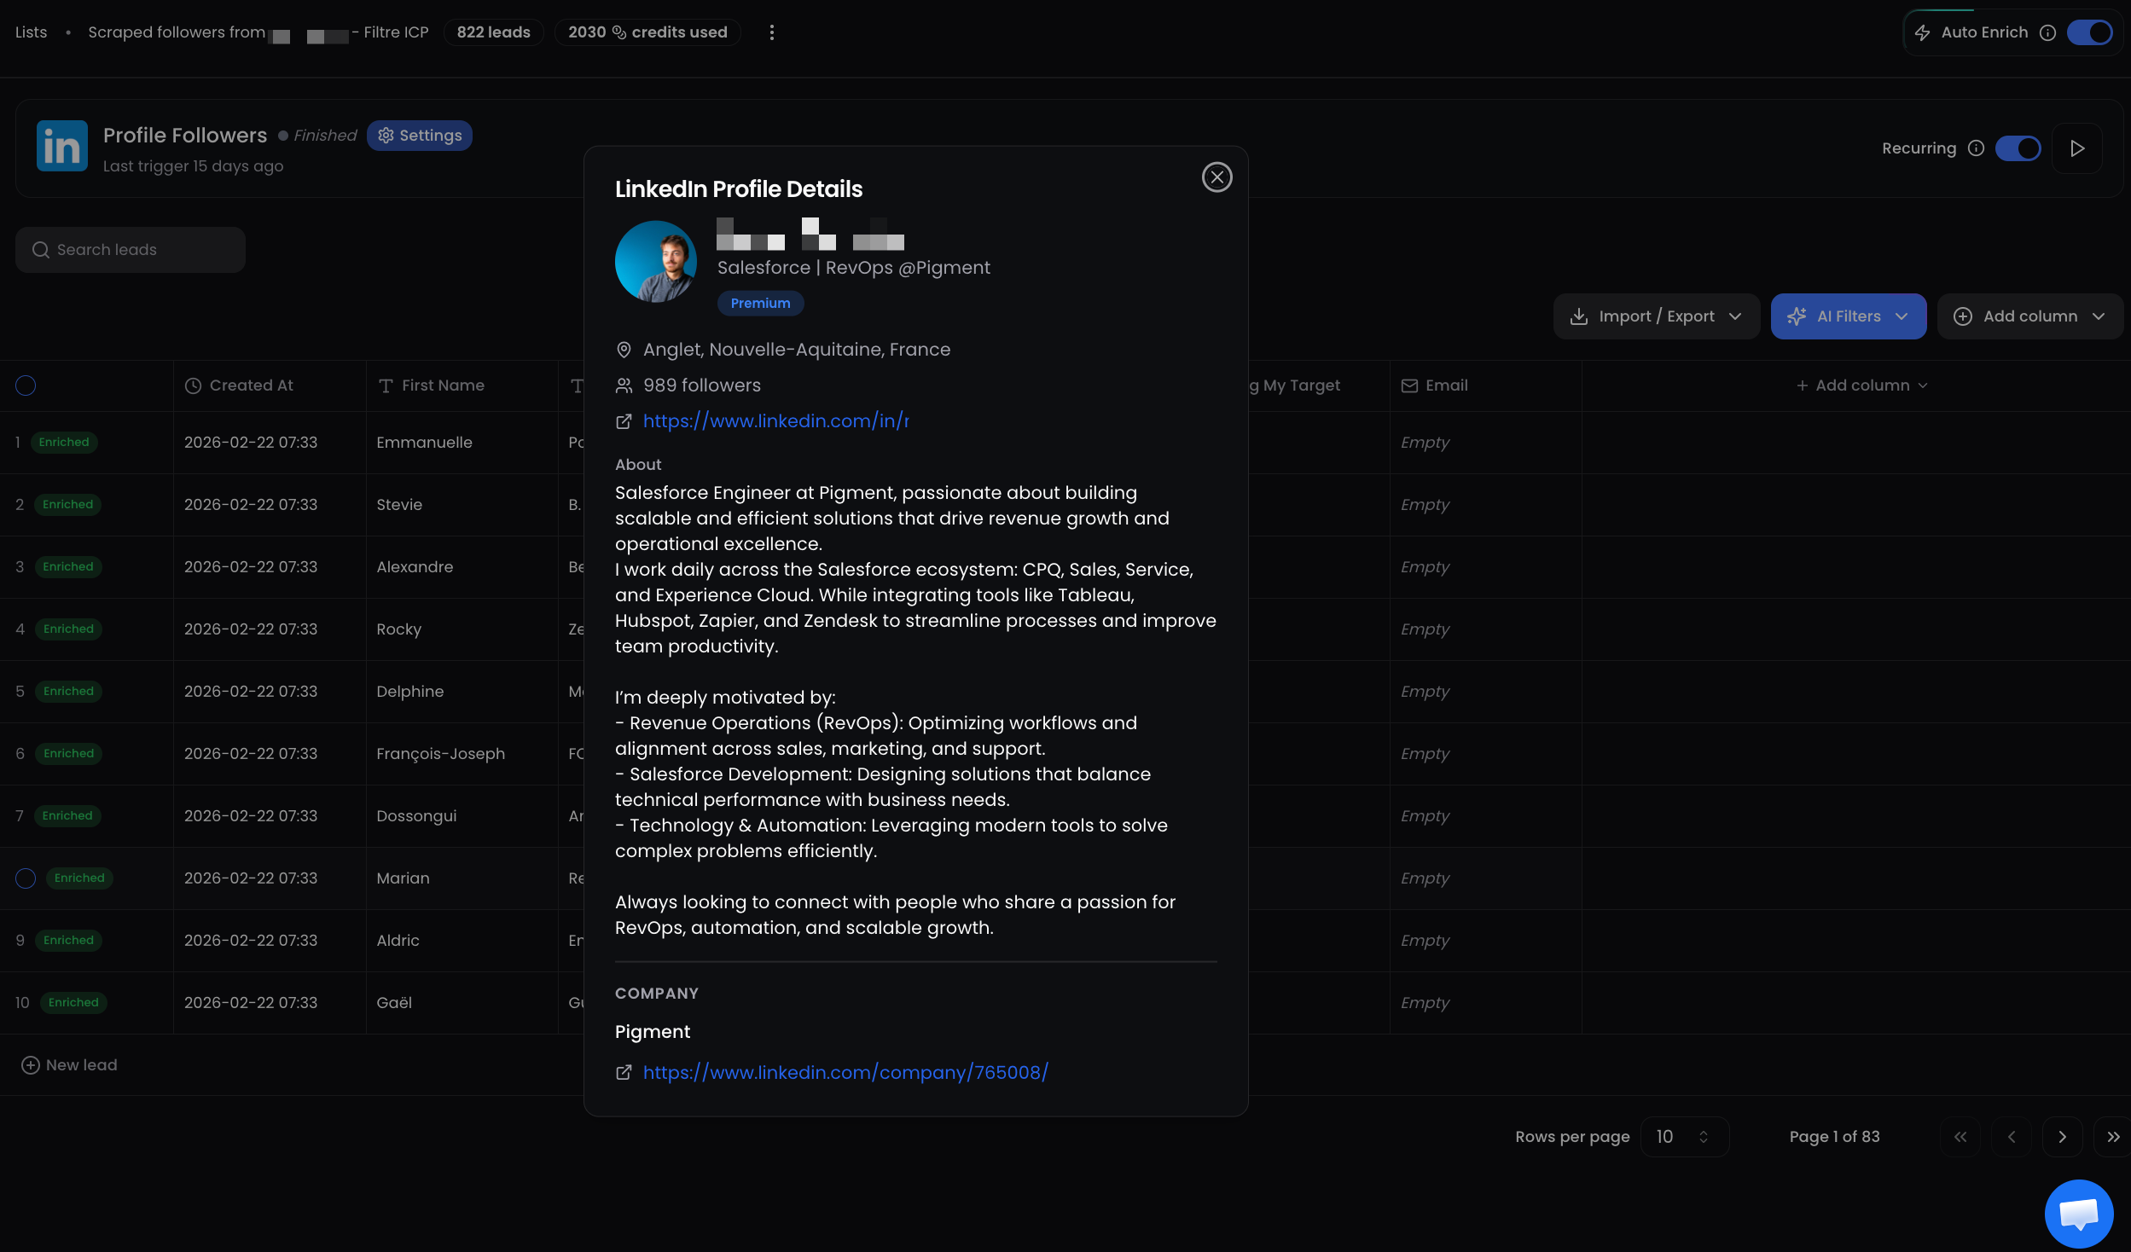This screenshot has height=1252, width=2131.
Task: Click the run trigger play icon
Action: click(2077, 148)
